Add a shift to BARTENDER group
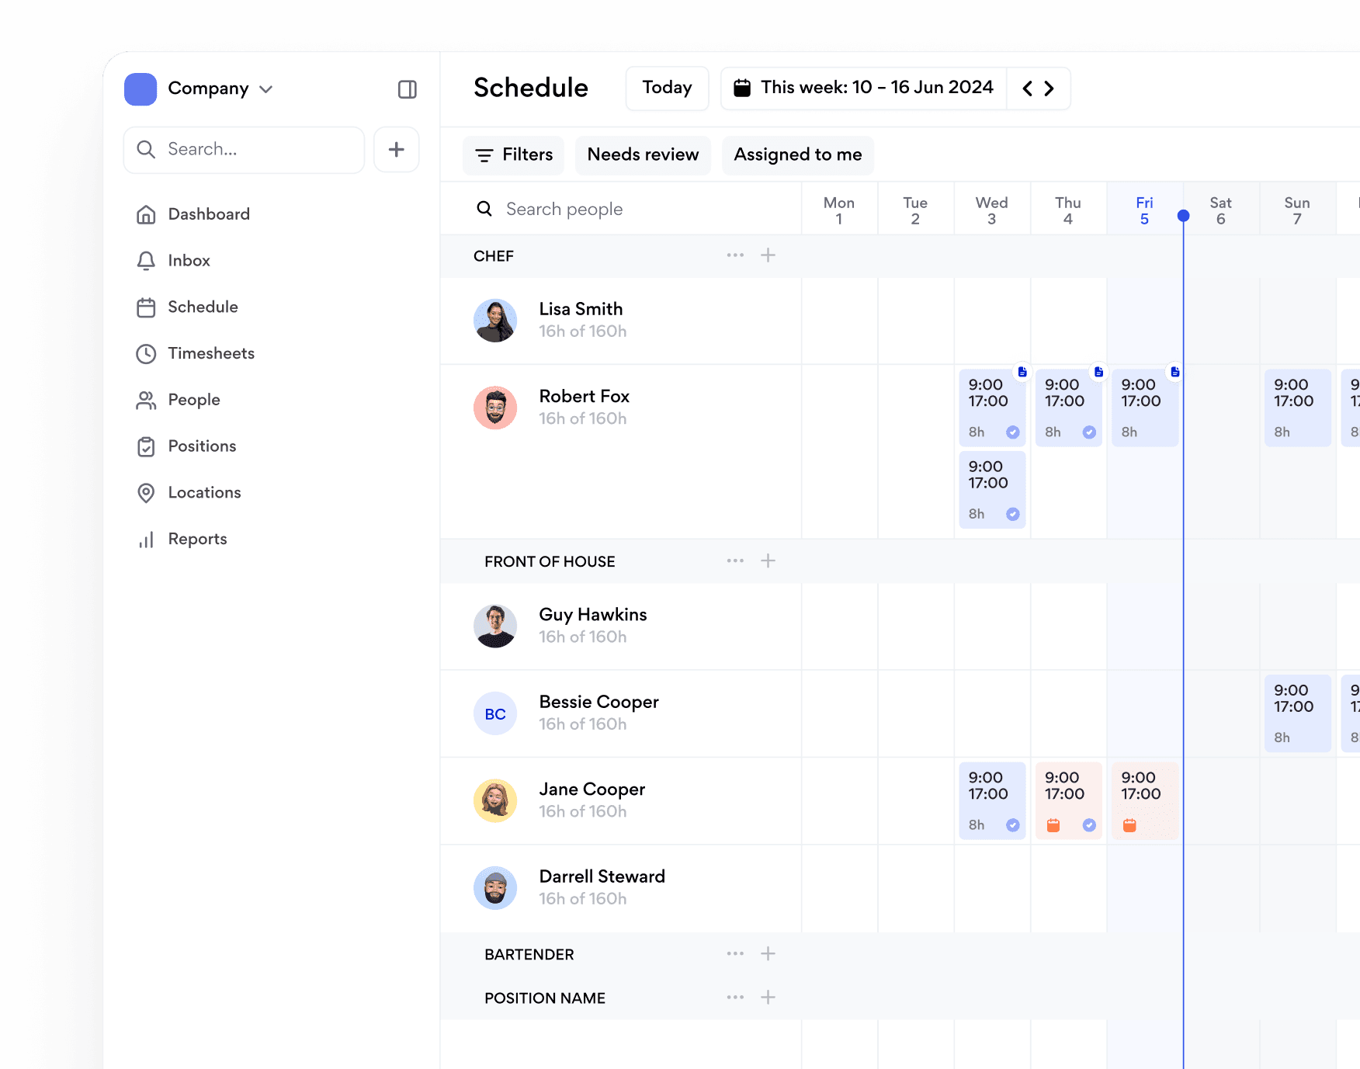This screenshot has width=1360, height=1069. click(768, 953)
